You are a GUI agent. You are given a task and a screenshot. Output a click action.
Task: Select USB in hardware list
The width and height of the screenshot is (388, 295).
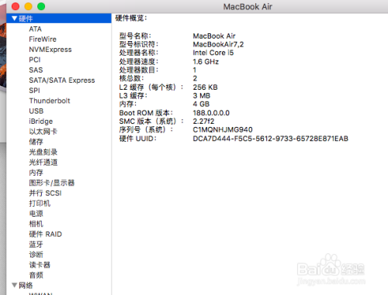click(36, 111)
